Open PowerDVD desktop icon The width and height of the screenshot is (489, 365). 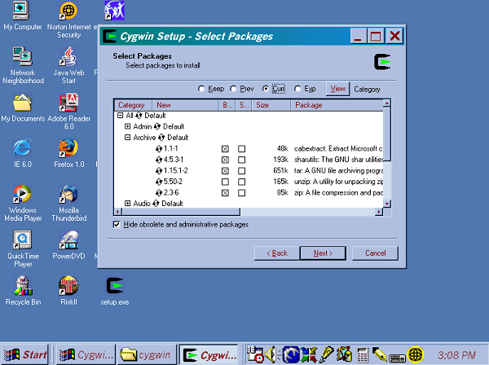click(x=68, y=244)
